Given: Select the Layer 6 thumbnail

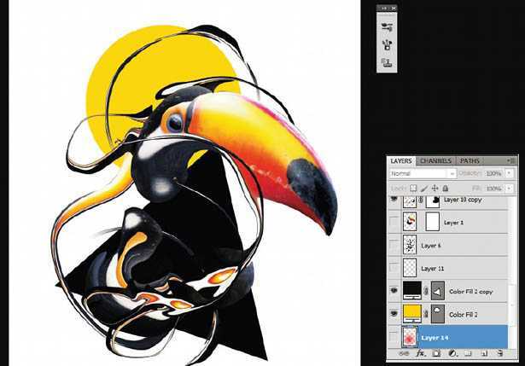Looking at the screenshot, I should (x=410, y=245).
